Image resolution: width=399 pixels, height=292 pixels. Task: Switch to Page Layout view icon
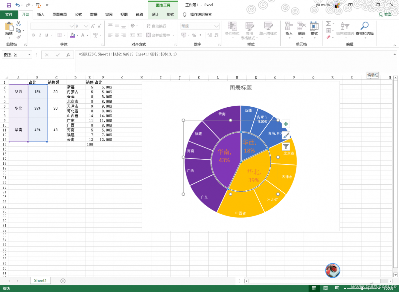326,288
